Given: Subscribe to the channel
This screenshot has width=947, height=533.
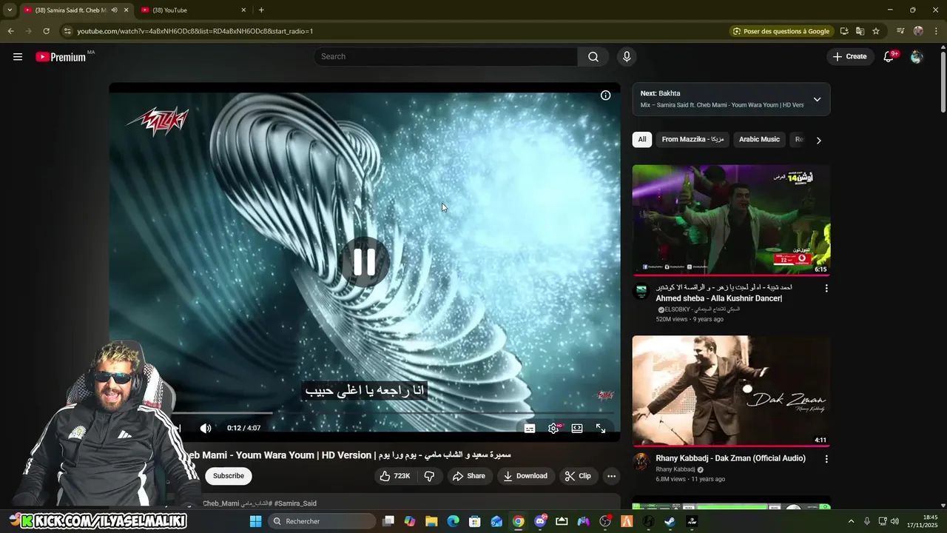Looking at the screenshot, I should click(x=229, y=476).
